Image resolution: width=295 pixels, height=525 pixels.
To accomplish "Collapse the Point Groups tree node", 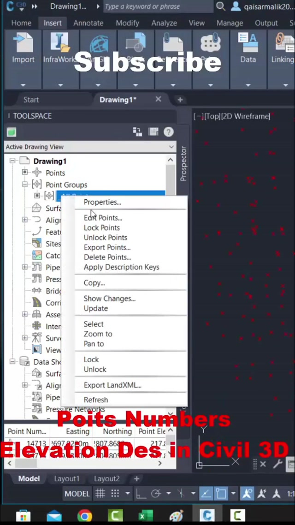I will pos(25,185).
